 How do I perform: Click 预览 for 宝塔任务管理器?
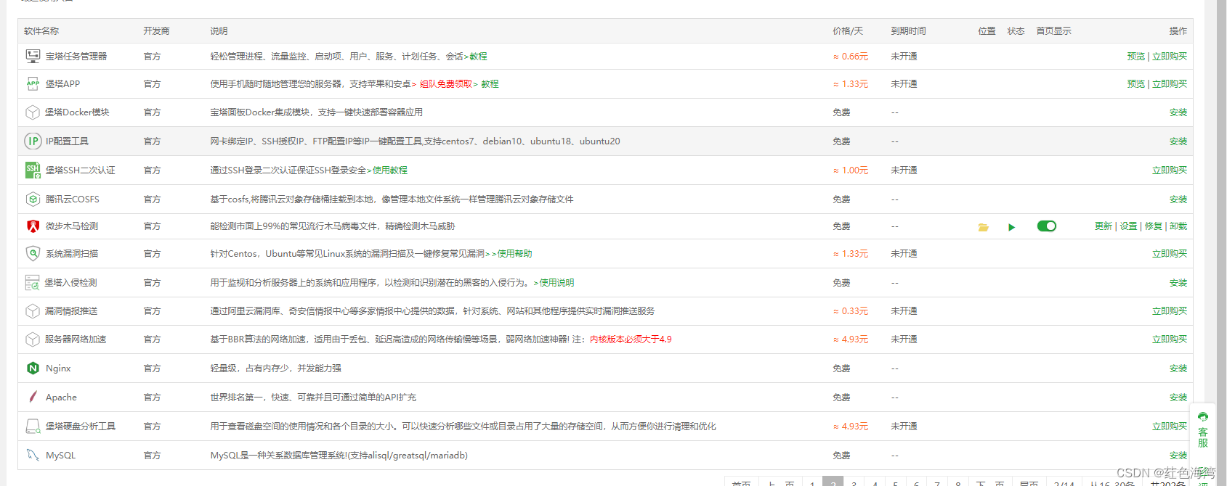pyautogui.click(x=1135, y=56)
